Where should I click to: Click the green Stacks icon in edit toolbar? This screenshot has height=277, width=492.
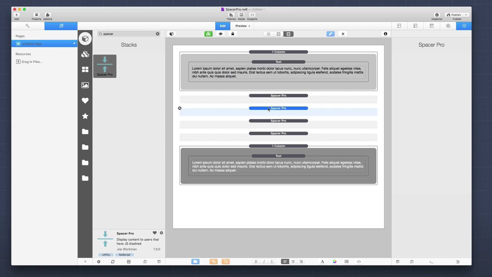click(208, 34)
